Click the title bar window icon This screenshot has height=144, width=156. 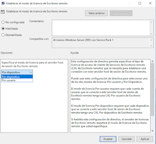[x=3, y=4]
